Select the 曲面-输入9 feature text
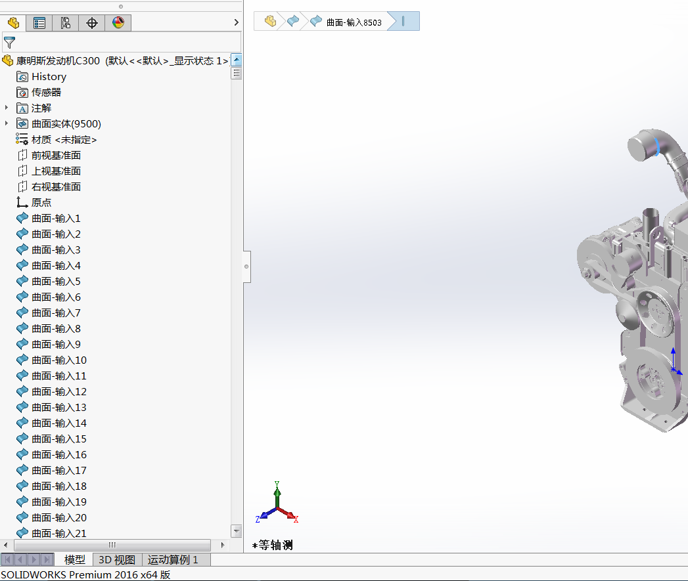688x581 pixels. click(x=56, y=345)
